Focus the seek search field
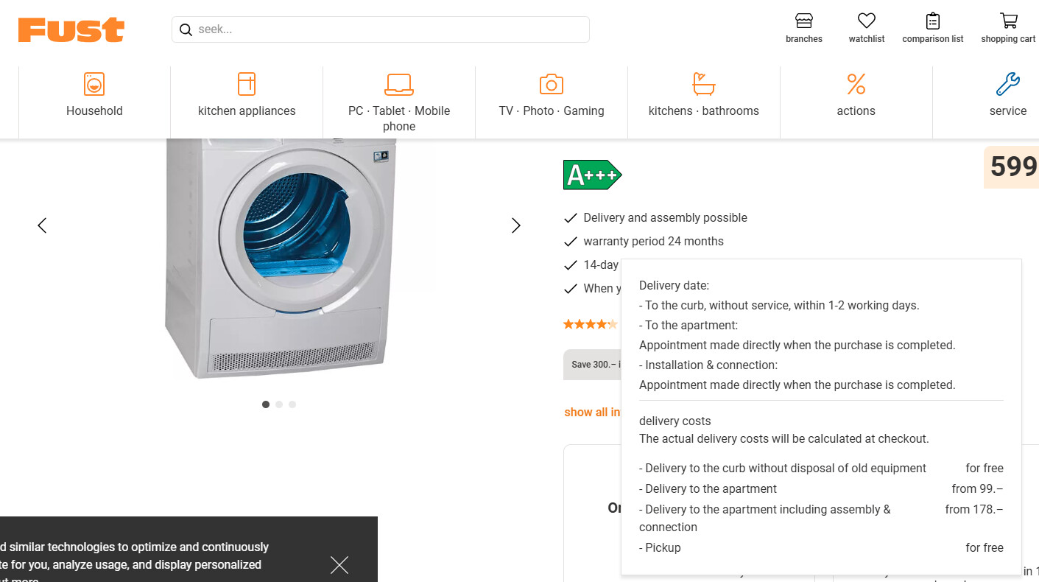Viewport: 1039px width, 582px height. point(390,30)
